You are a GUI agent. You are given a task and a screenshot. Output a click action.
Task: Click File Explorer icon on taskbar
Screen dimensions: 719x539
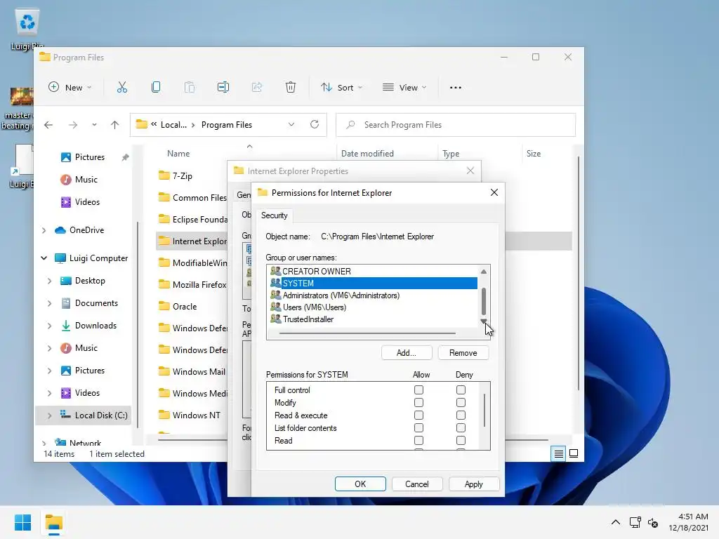coord(53,522)
